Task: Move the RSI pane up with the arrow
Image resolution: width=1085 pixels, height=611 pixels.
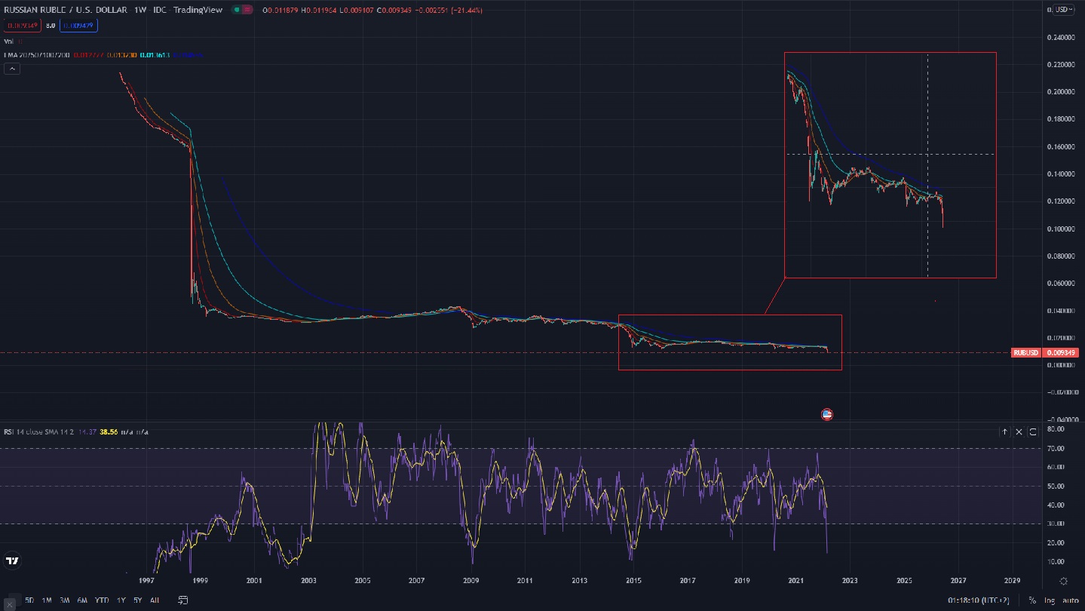Action: (x=1004, y=431)
